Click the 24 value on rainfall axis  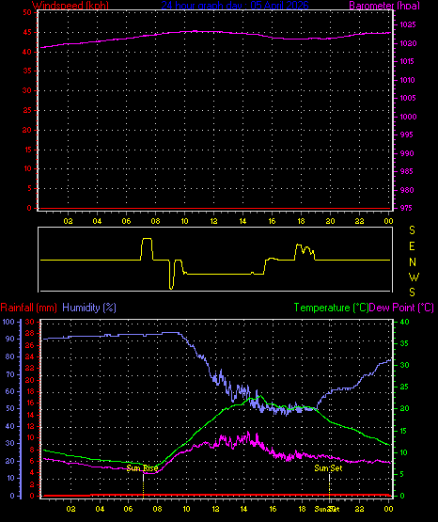click(30, 356)
